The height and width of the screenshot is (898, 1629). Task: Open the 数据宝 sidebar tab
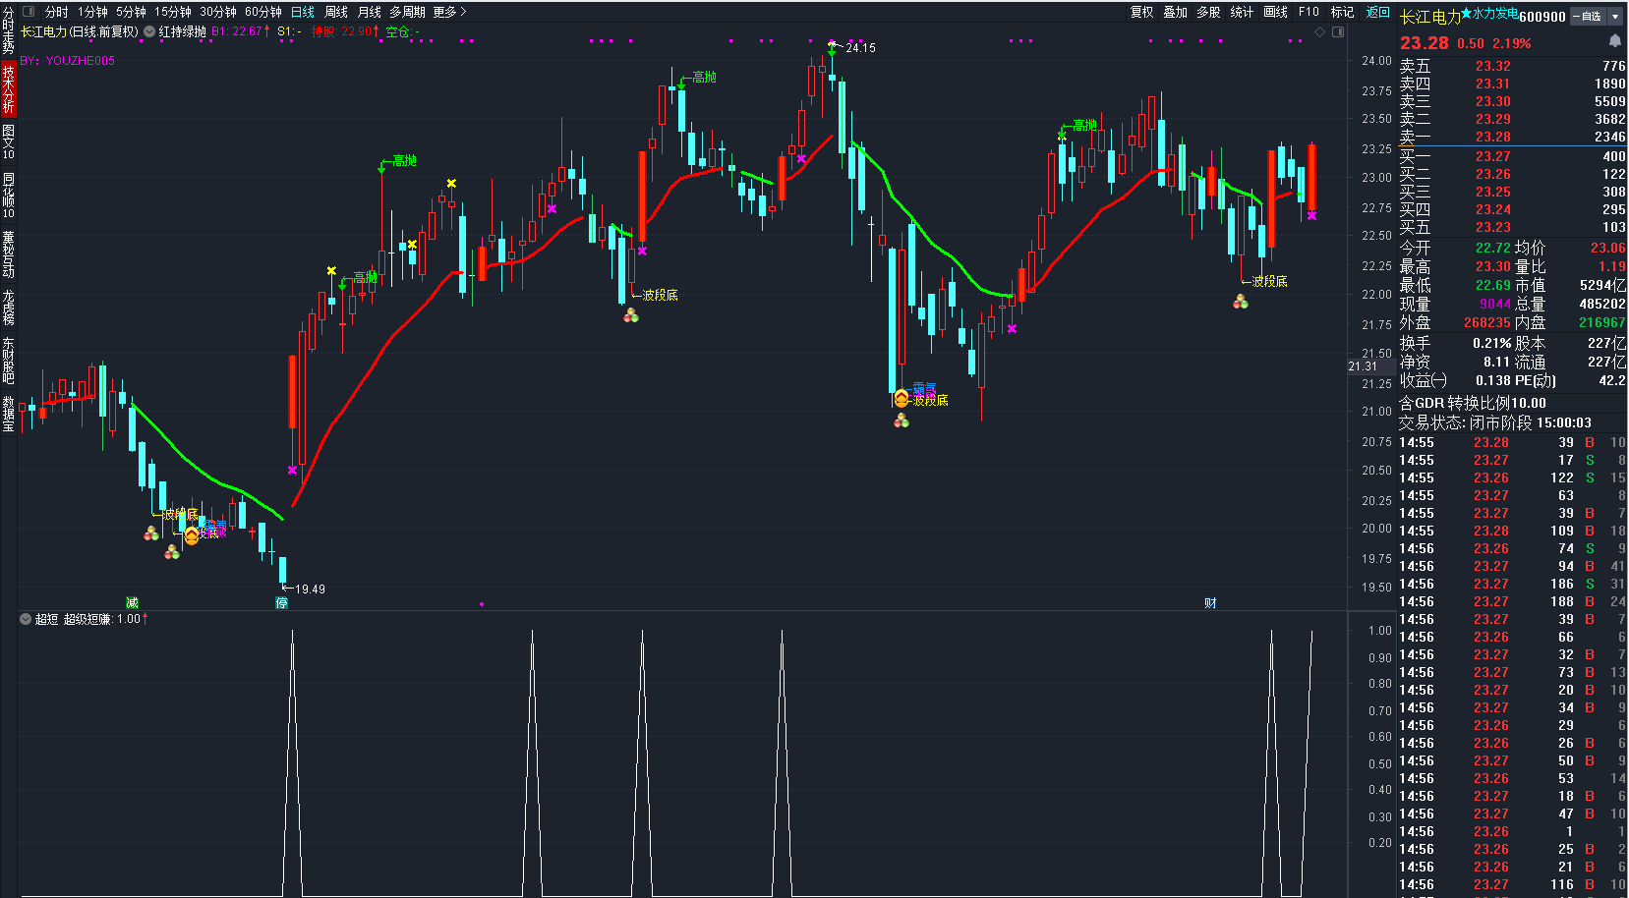(x=8, y=414)
